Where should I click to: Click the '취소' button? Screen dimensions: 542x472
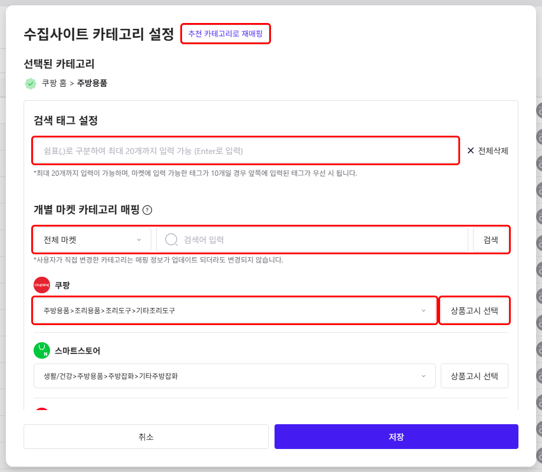(146, 437)
